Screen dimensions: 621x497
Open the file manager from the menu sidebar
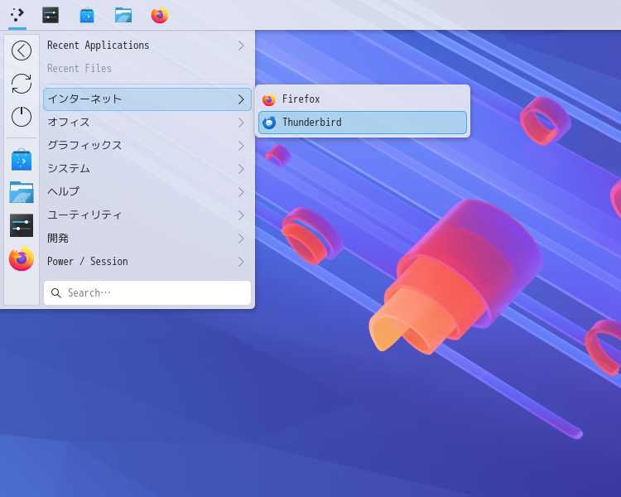[x=22, y=192]
